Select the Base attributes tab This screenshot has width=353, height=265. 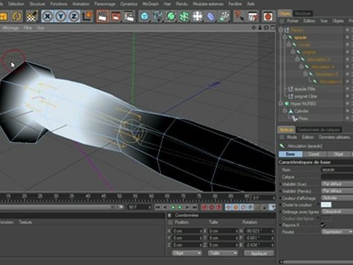coord(290,154)
